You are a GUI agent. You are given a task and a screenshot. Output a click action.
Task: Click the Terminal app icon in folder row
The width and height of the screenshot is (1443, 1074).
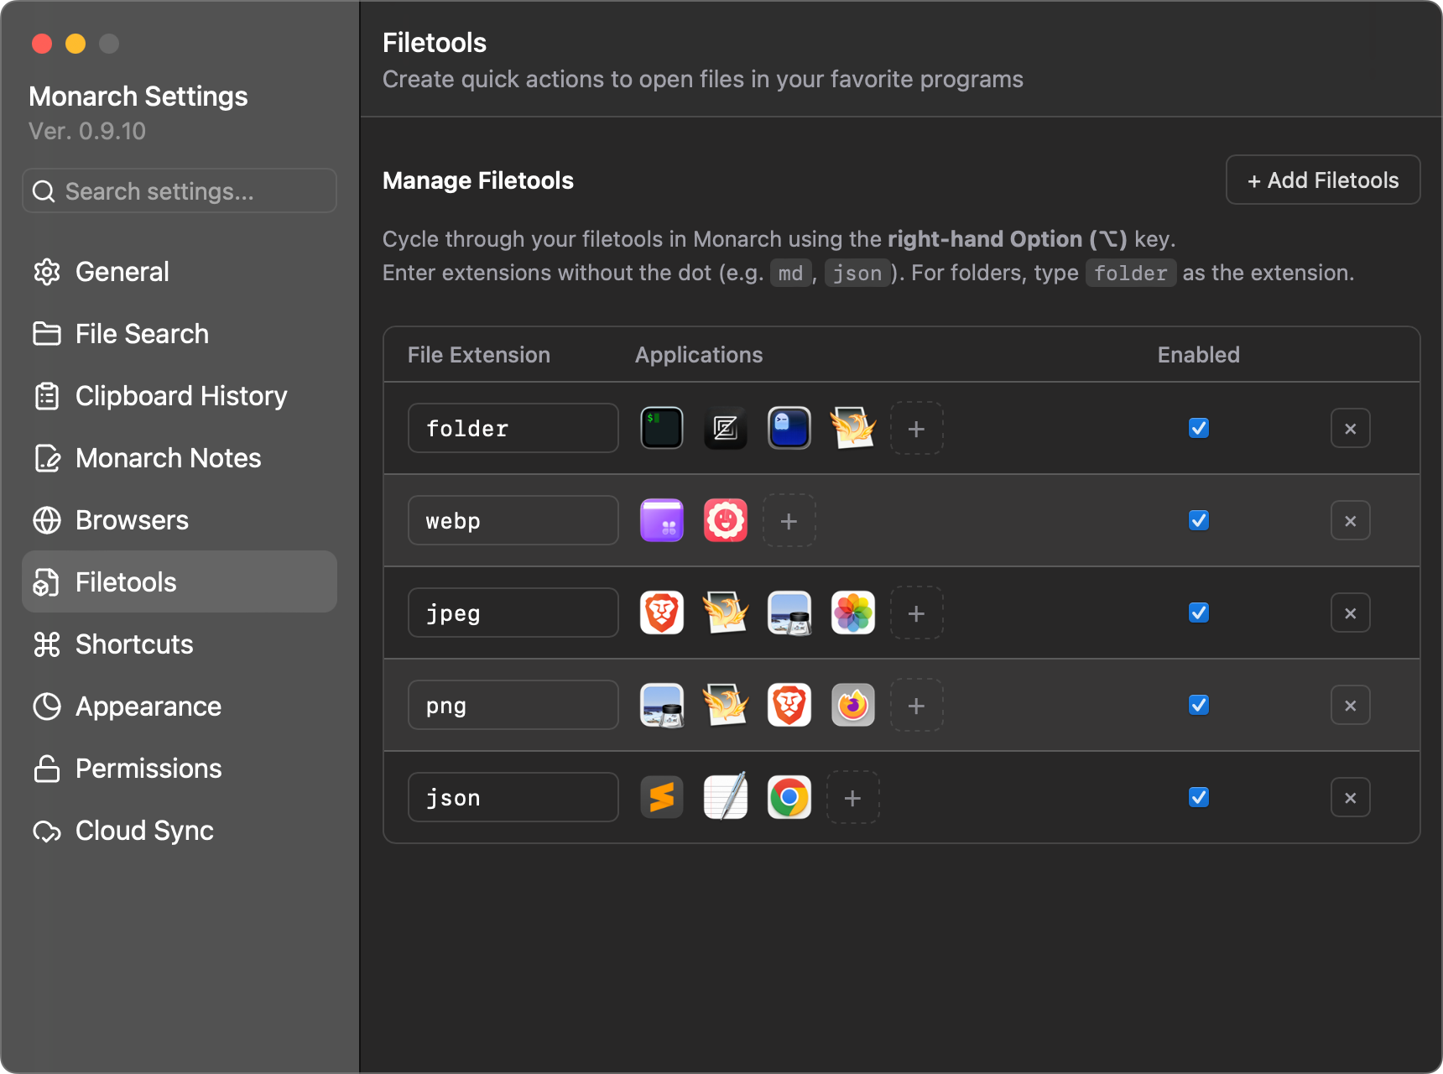[x=662, y=428]
